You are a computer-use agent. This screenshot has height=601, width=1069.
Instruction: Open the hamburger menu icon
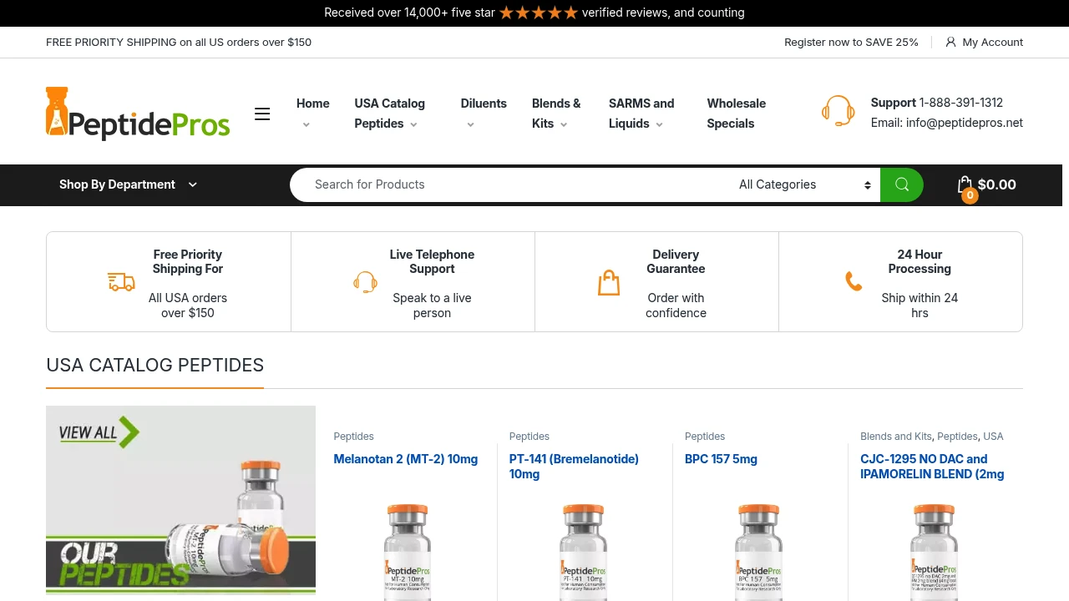click(x=262, y=114)
